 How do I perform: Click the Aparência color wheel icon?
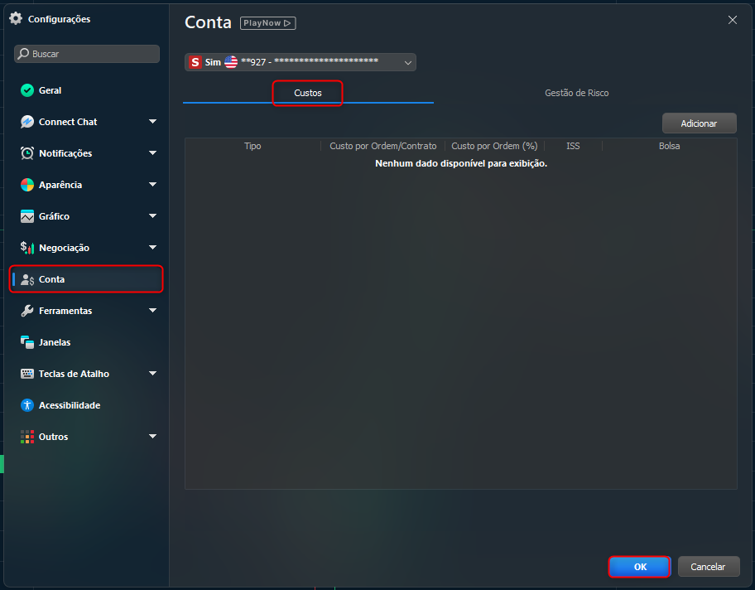coord(27,185)
